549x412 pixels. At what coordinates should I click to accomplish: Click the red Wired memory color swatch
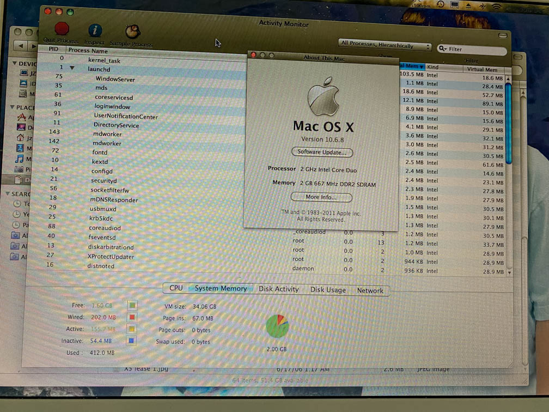[x=132, y=317]
